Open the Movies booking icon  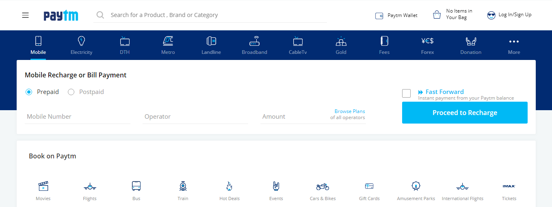click(x=43, y=186)
